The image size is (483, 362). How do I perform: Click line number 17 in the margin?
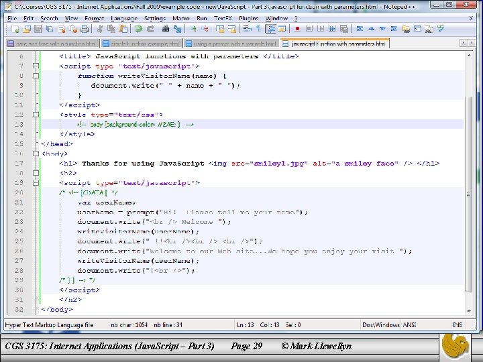[19, 163]
